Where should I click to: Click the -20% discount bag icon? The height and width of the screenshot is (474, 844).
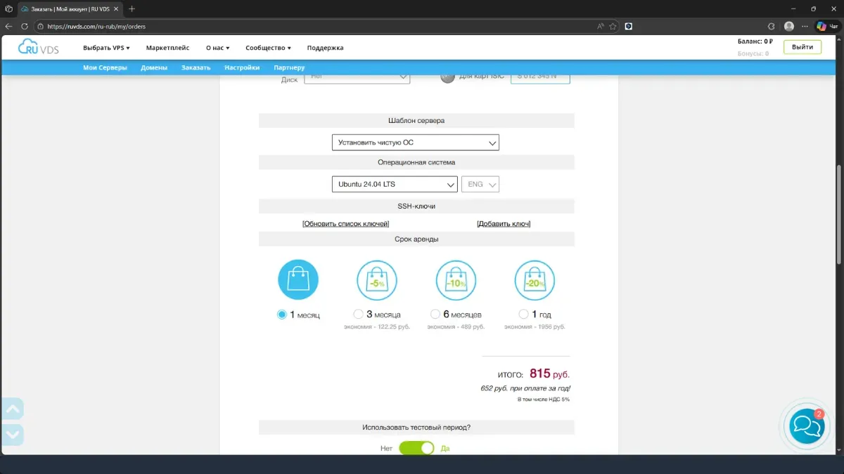(x=535, y=280)
